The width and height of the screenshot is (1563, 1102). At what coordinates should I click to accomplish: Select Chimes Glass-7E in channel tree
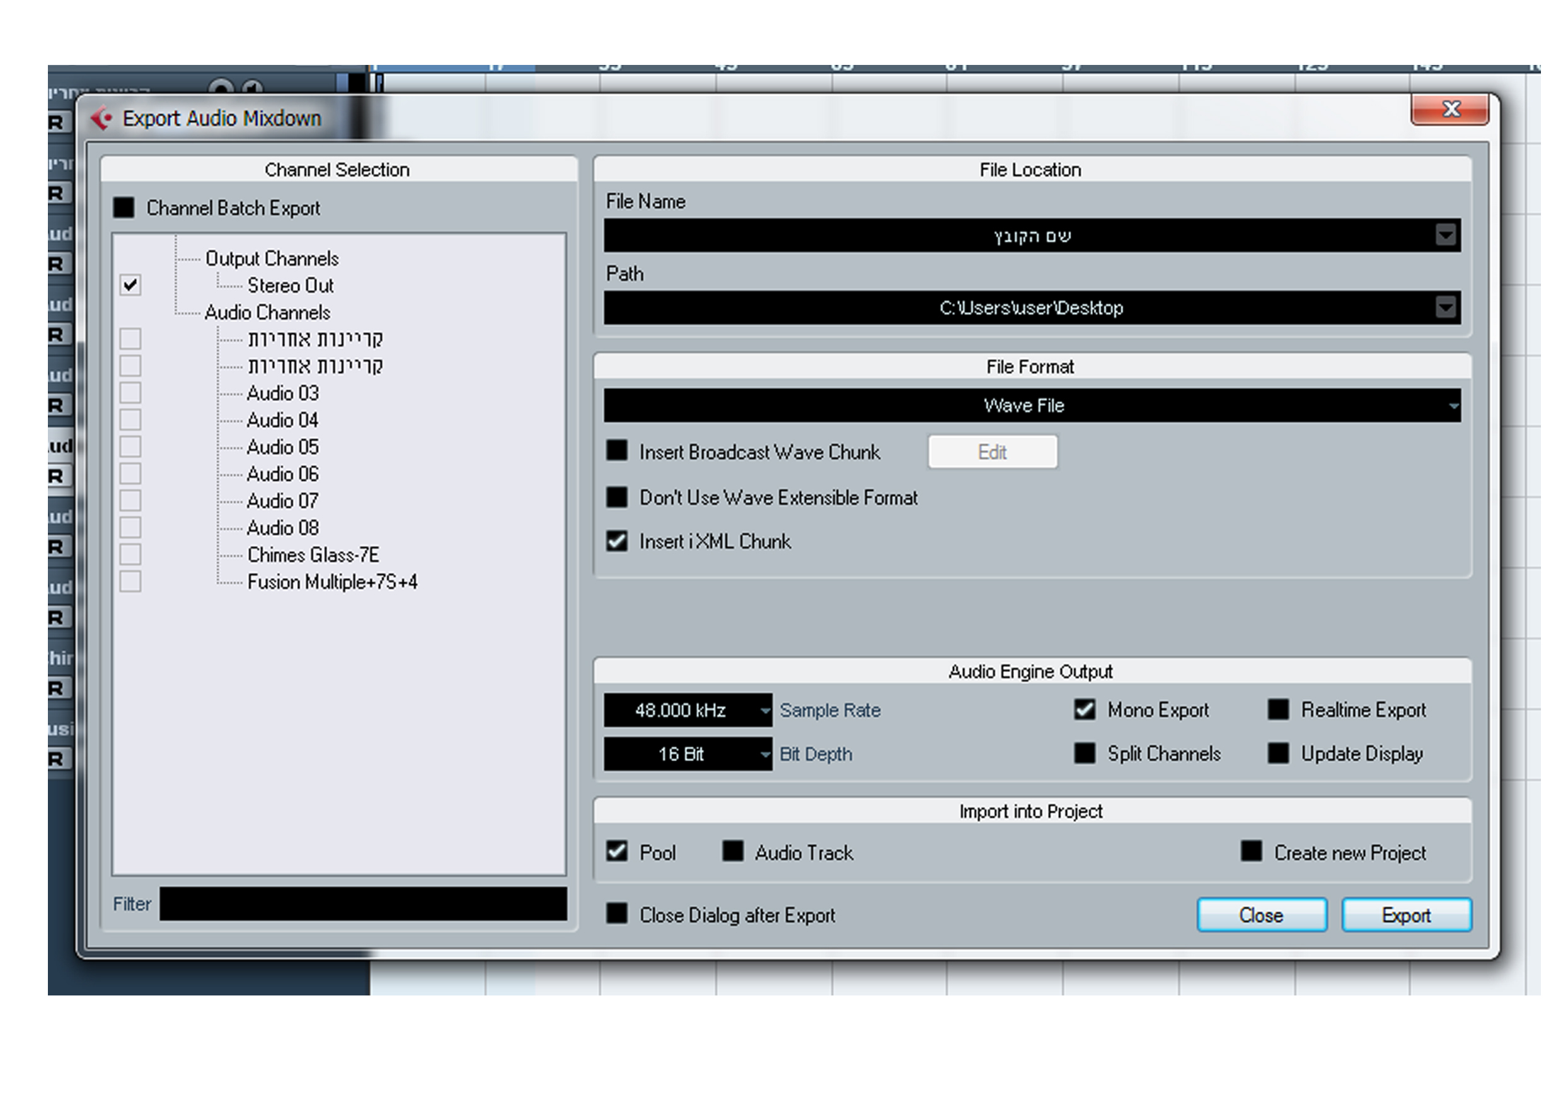313,555
